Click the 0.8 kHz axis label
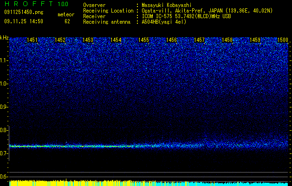 [4, 130]
